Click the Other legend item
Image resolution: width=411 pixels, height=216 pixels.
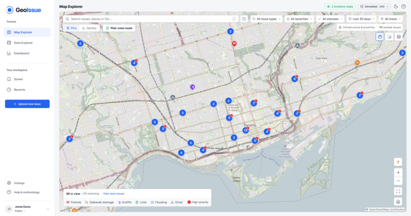click(176, 202)
